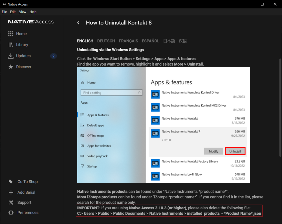Switch to the ENGLISH language tab
Viewport: 282px width, 224px height.
tap(85, 41)
